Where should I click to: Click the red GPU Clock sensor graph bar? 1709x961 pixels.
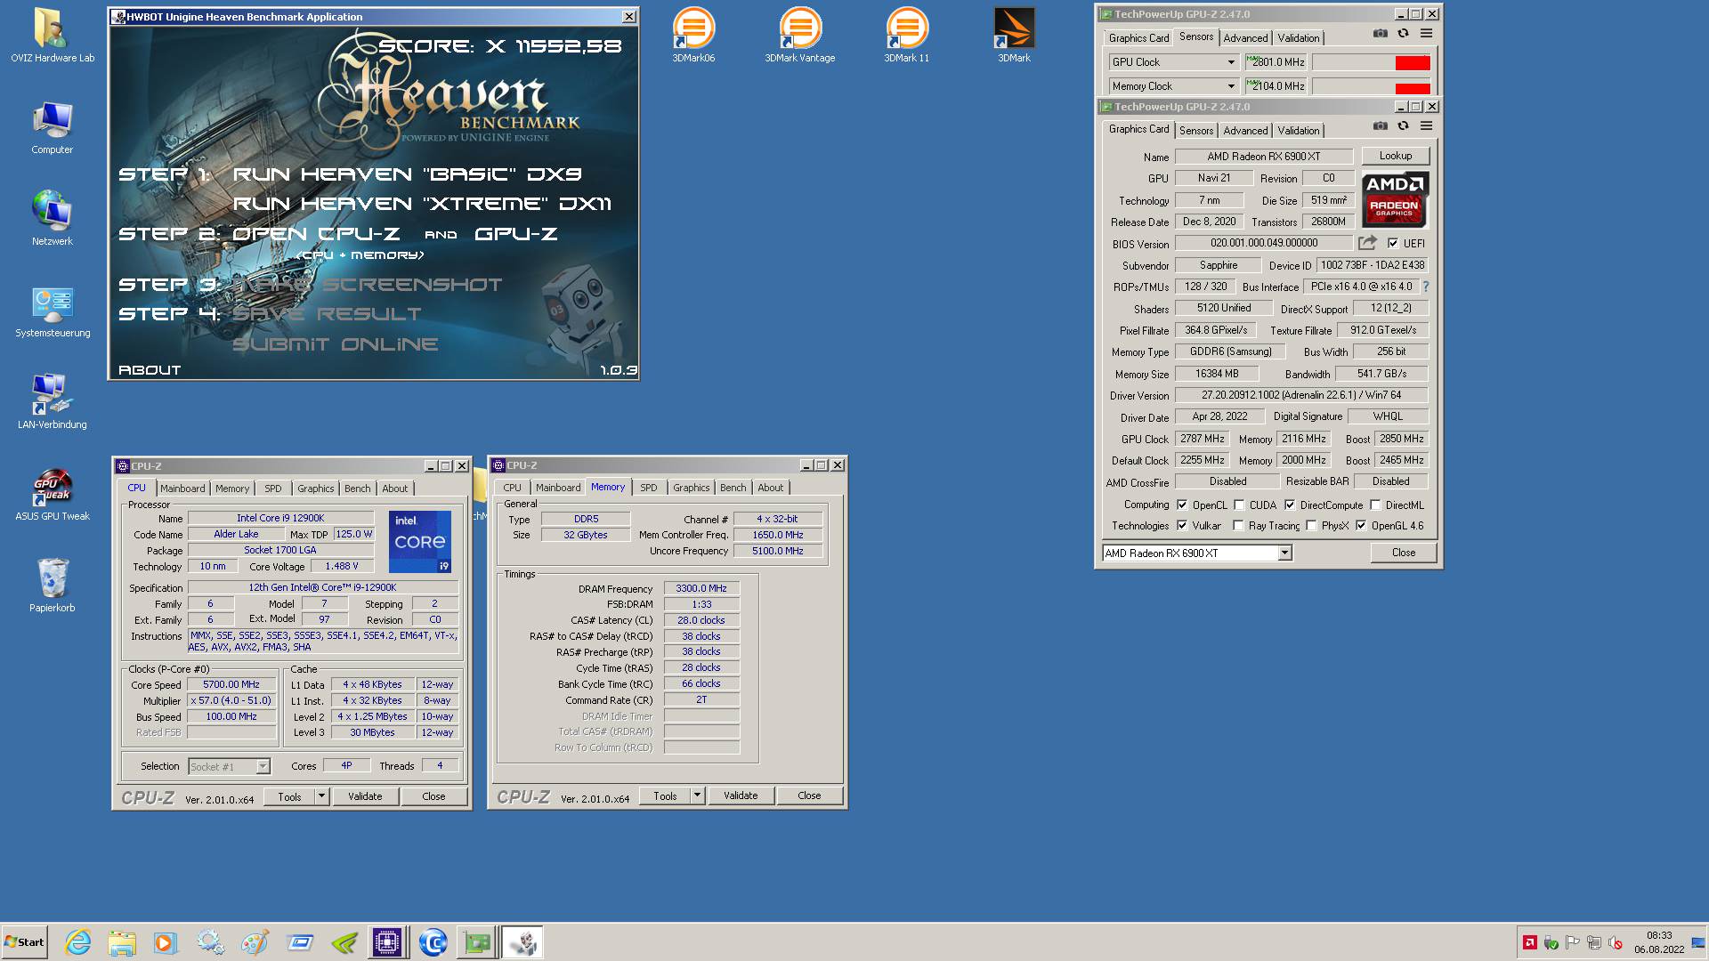click(1412, 62)
